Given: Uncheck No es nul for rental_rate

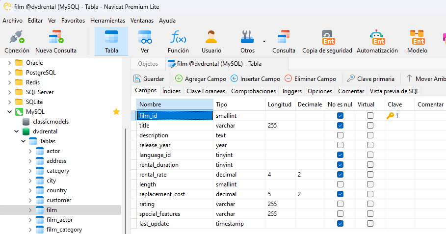Looking at the screenshot, I should [x=340, y=175].
